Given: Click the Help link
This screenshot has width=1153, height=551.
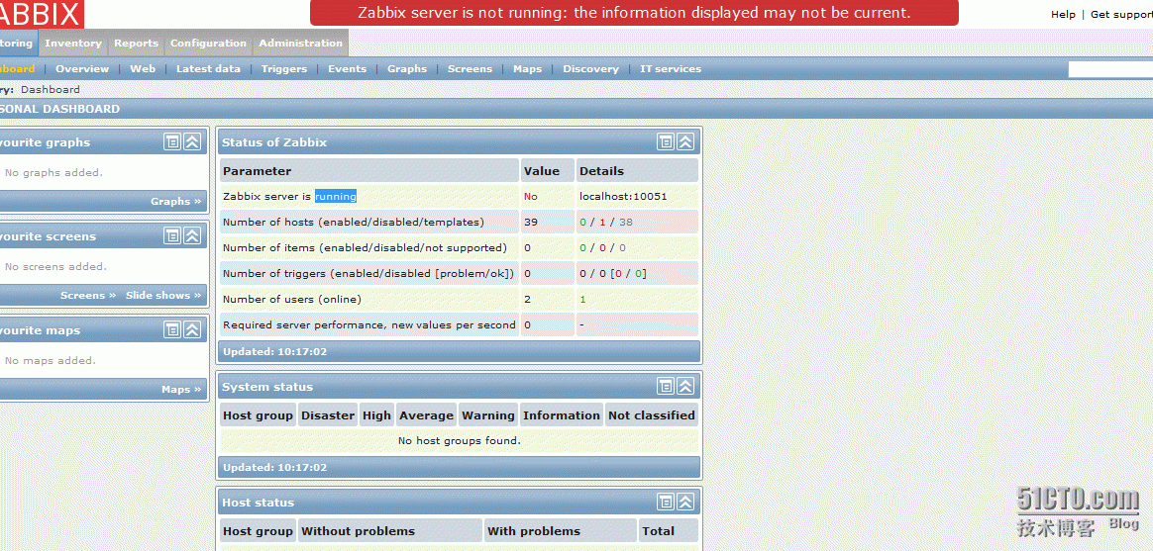Looking at the screenshot, I should coord(1063,14).
